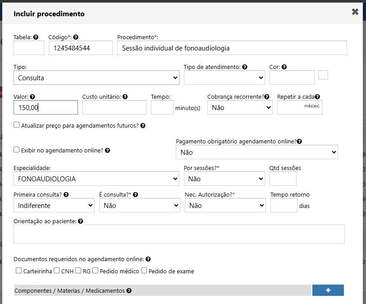
Task: Click the blue plus button to add component
Action: (x=328, y=290)
